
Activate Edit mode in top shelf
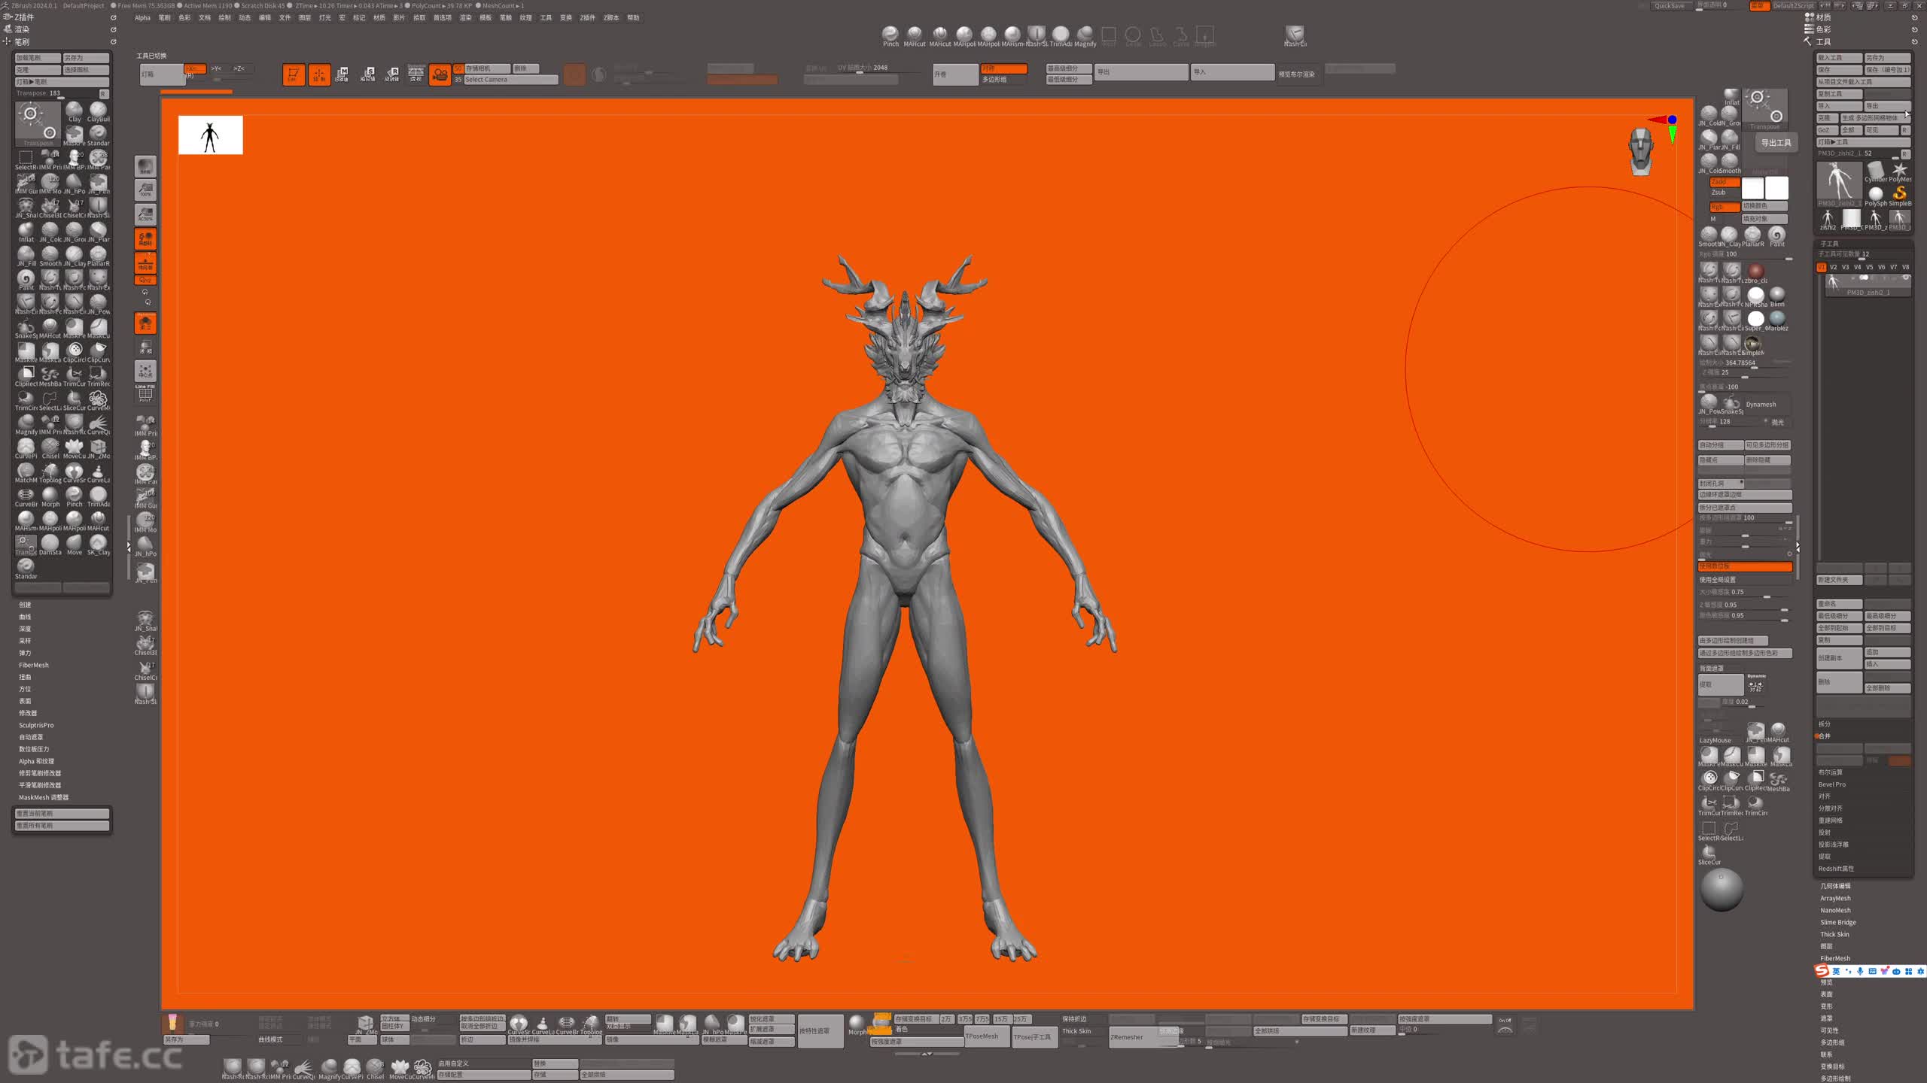[294, 74]
